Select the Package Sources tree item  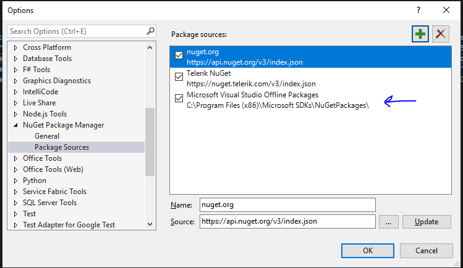coord(62,147)
